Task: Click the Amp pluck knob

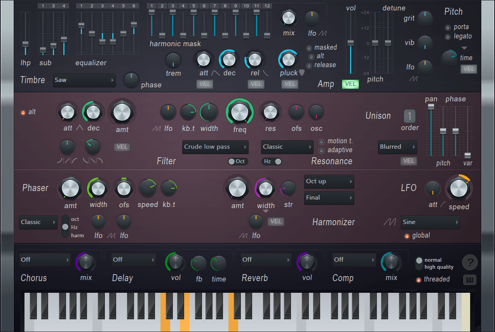Action: point(288,59)
